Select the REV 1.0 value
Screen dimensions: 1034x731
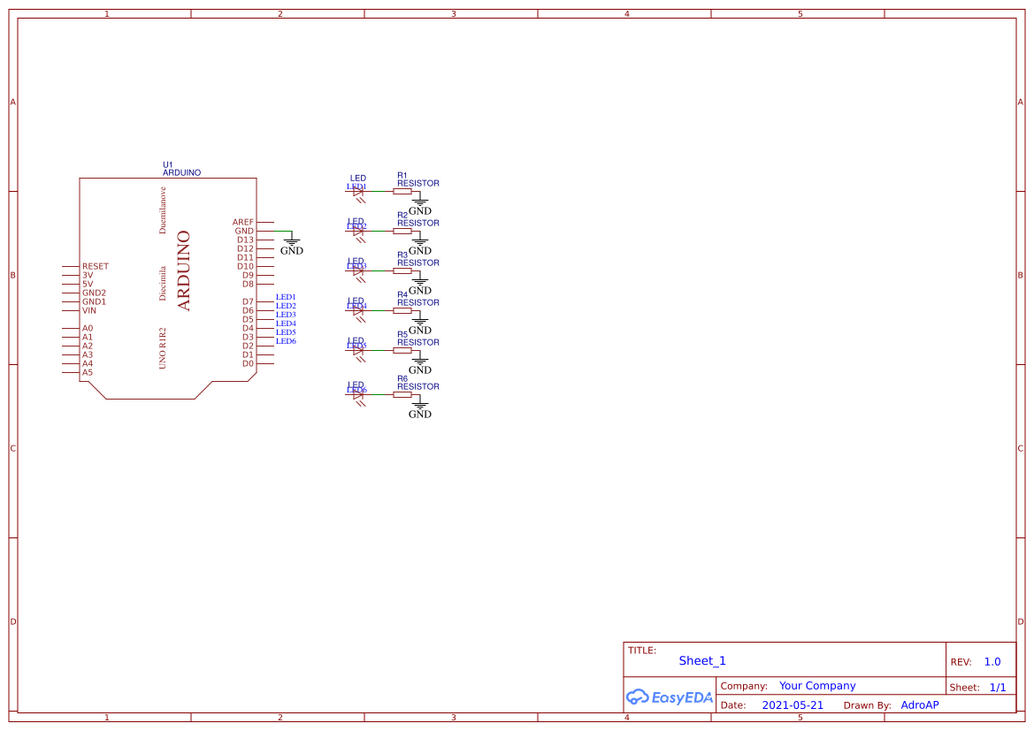[992, 661]
